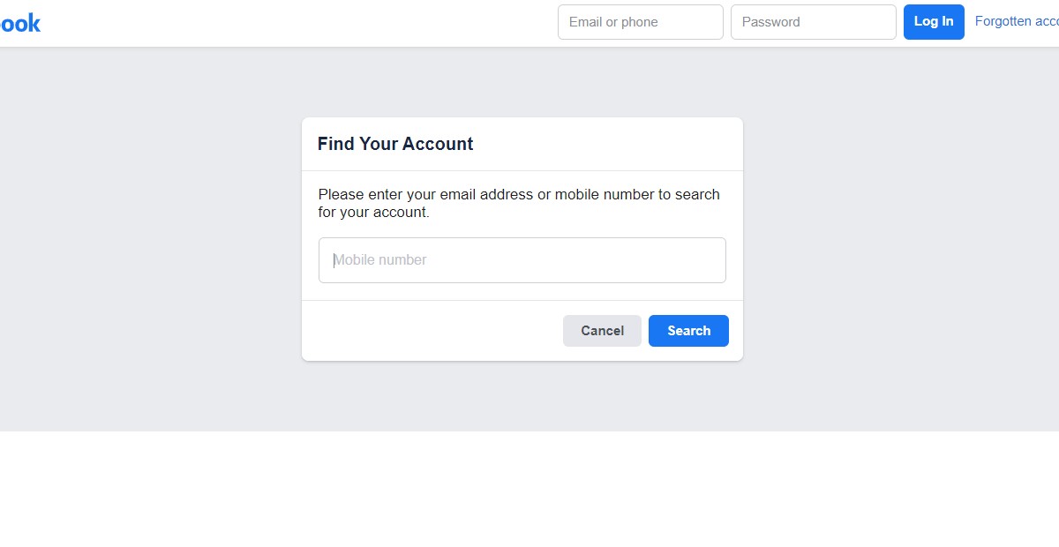Activate the password entry box
The image size is (1059, 547).
813,21
